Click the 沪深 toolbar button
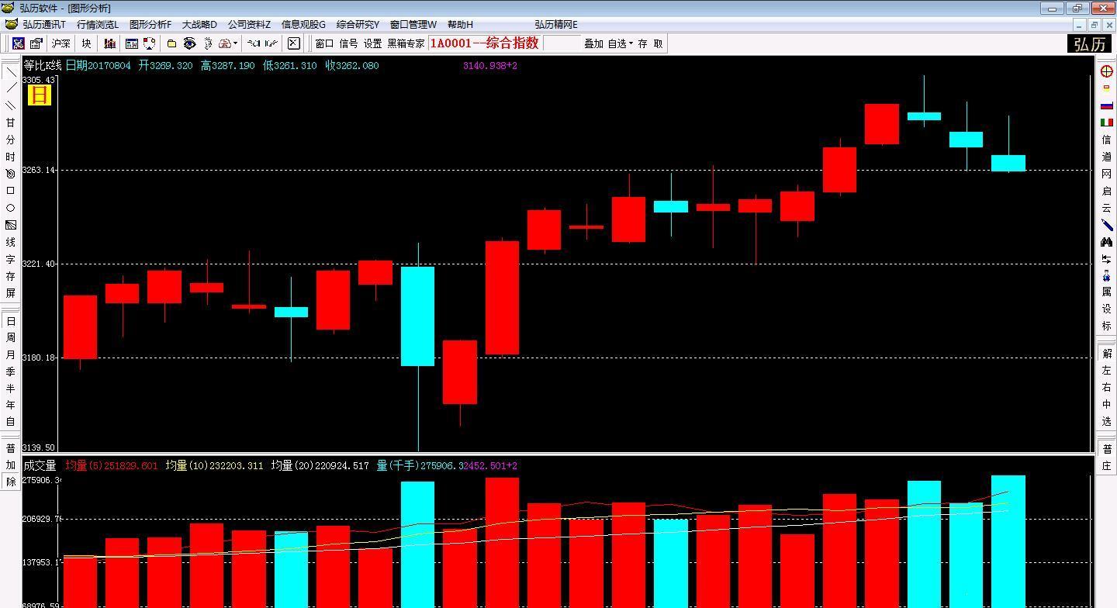 coord(61,43)
